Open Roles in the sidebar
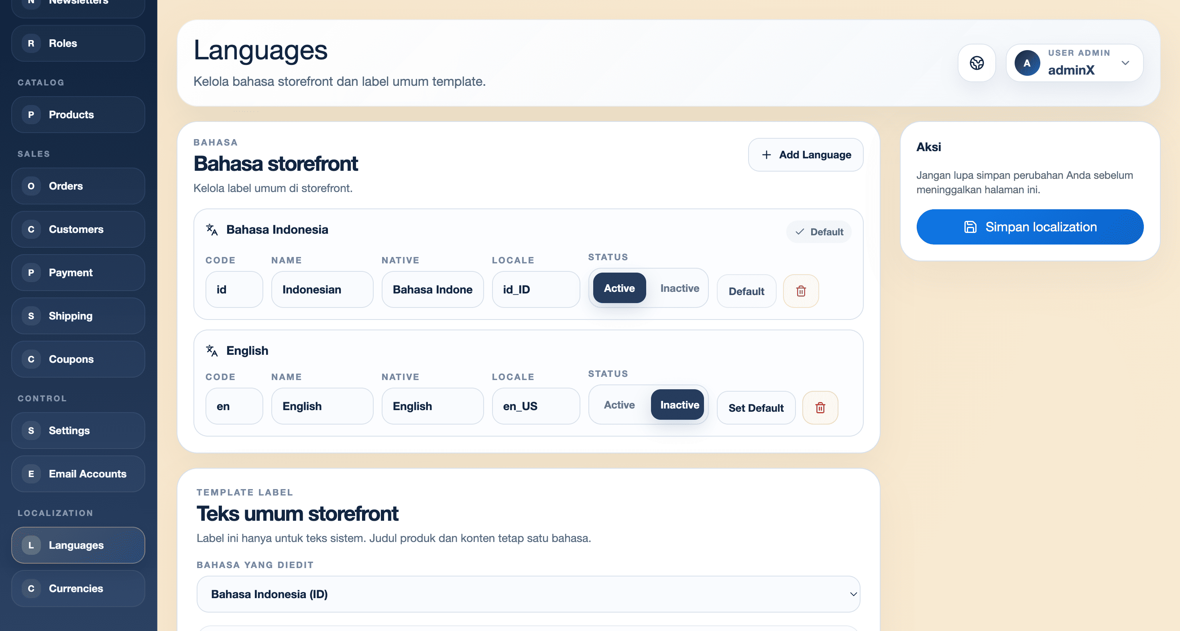This screenshot has width=1180, height=631. pos(78,43)
